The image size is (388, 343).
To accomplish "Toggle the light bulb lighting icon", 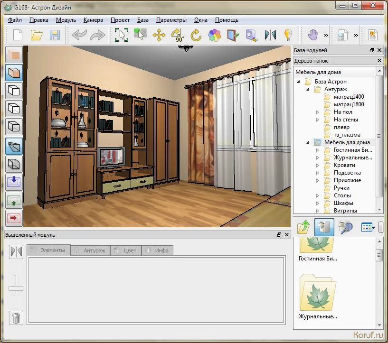I will pyautogui.click(x=288, y=35).
